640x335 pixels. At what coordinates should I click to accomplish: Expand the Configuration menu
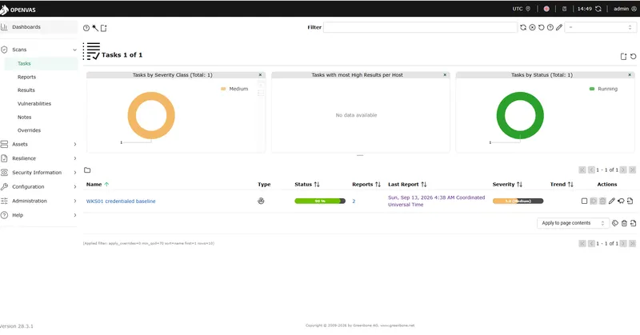click(38, 186)
